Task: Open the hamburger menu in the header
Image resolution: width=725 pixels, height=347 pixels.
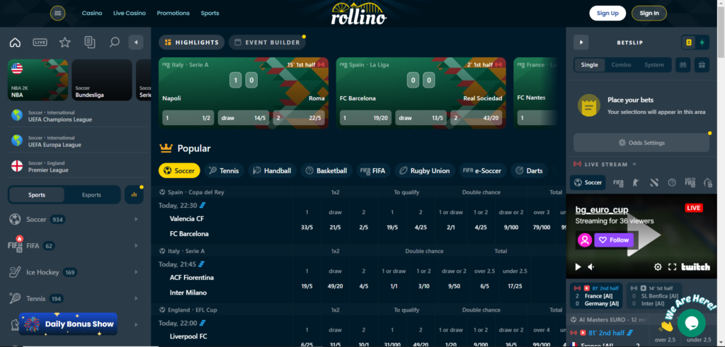Action: click(x=58, y=13)
